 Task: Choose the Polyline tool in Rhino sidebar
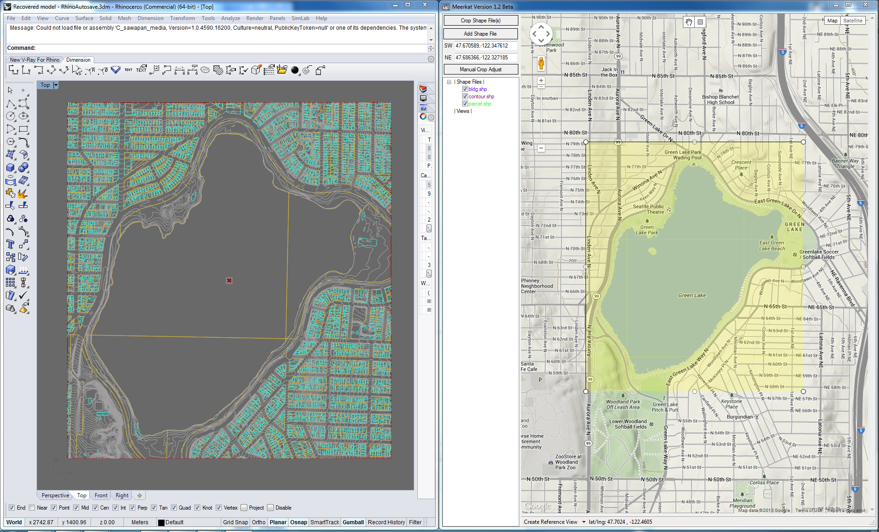coord(10,104)
